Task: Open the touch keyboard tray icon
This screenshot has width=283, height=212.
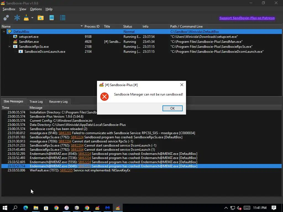Action: [x=247, y=208]
